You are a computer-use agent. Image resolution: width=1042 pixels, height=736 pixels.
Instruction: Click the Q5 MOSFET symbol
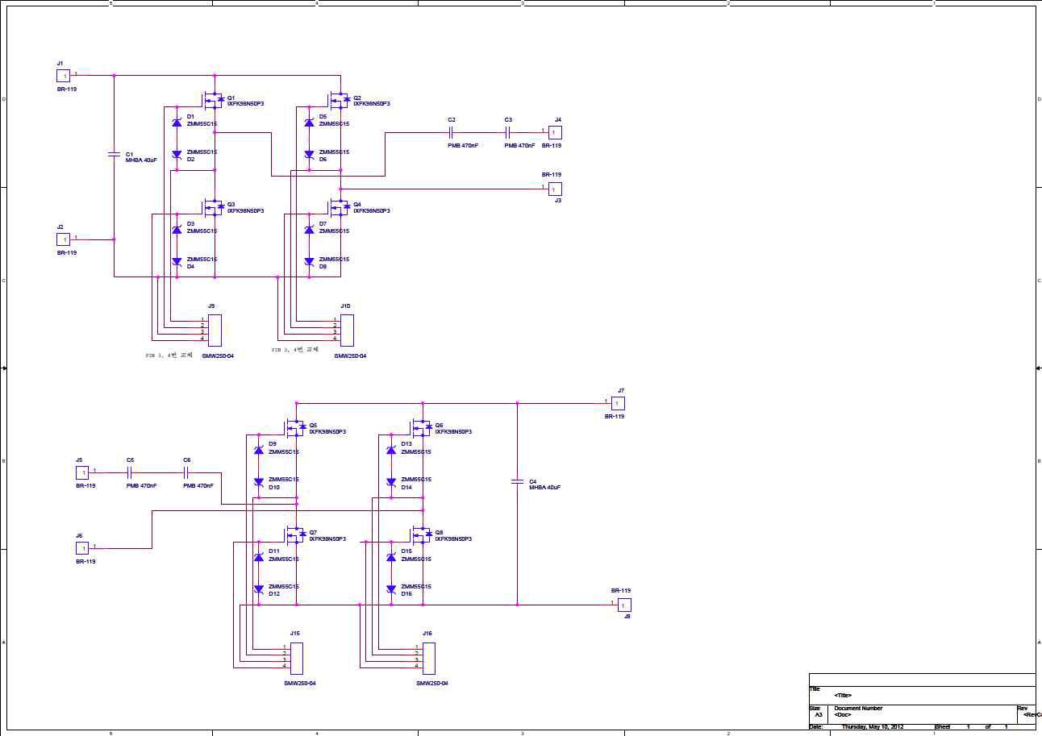pos(295,427)
